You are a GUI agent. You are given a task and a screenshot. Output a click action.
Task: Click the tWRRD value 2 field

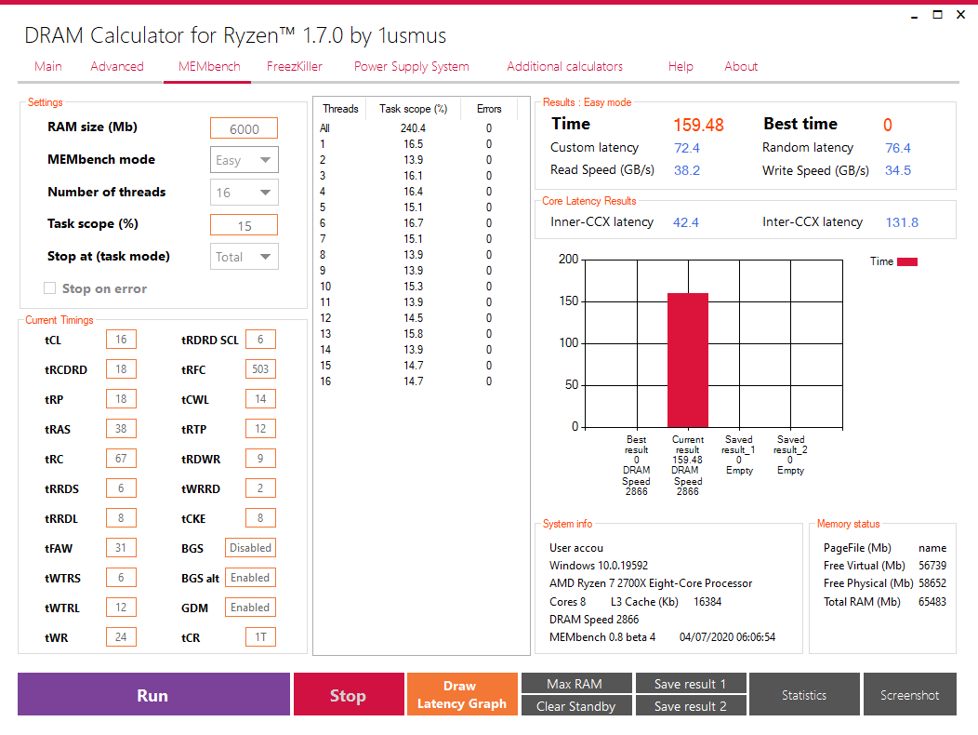260,488
